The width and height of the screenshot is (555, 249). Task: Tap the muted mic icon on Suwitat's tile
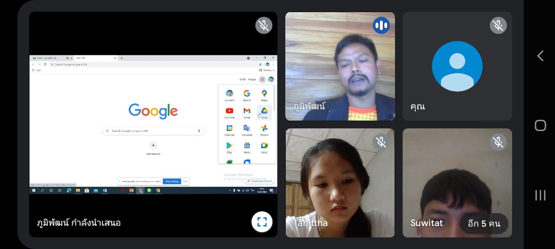tap(498, 142)
